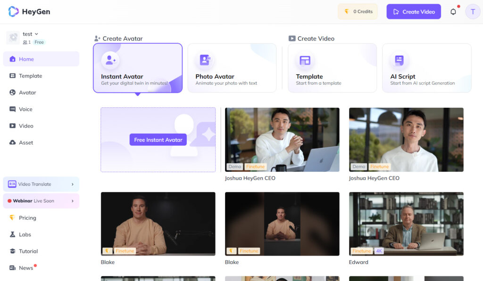This screenshot has height=281, width=483.
Task: Open the Template menu item in sidebar
Action: [x=30, y=76]
